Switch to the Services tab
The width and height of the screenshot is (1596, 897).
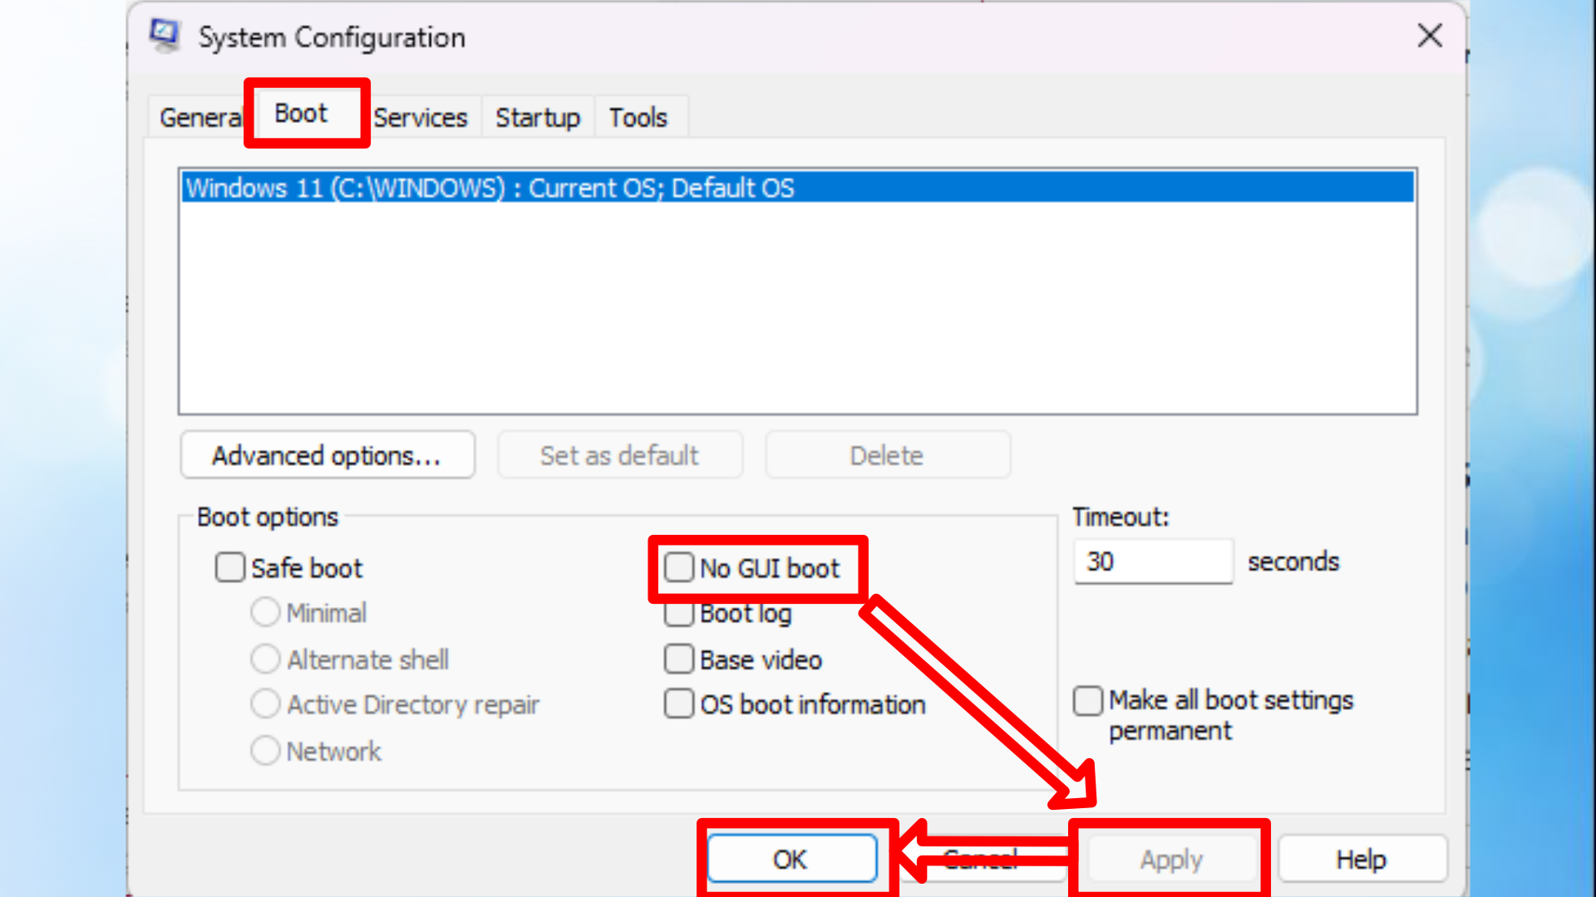click(x=421, y=118)
